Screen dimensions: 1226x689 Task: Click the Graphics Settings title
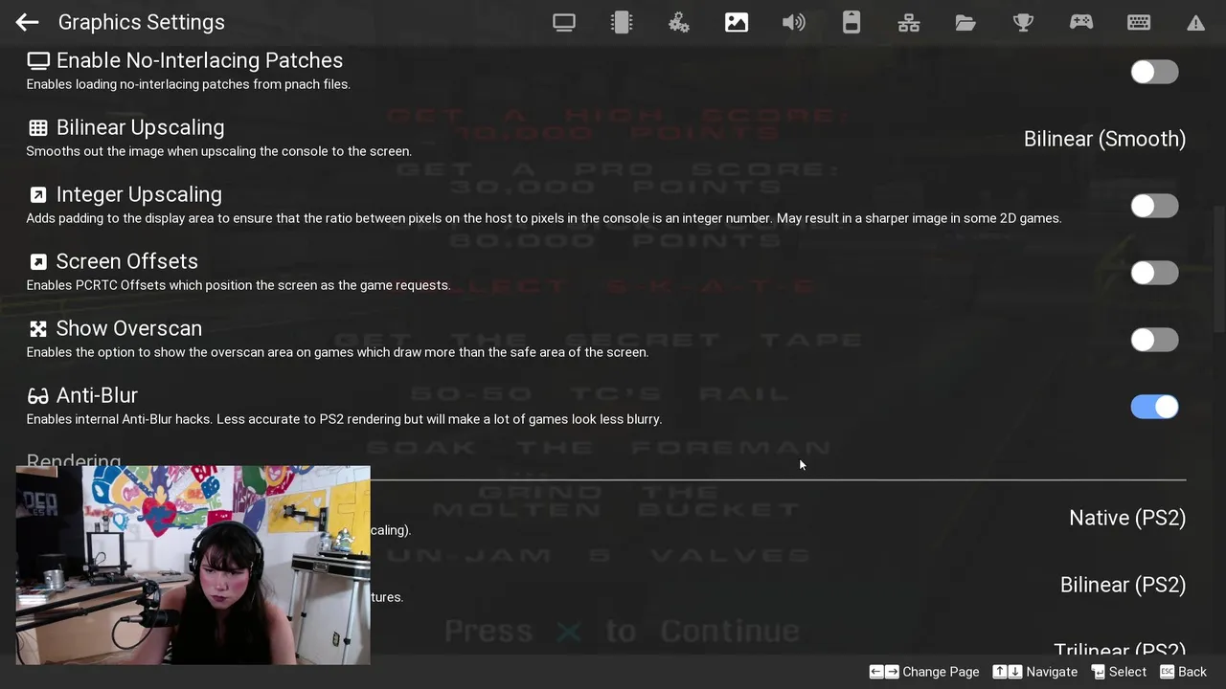pos(142,22)
